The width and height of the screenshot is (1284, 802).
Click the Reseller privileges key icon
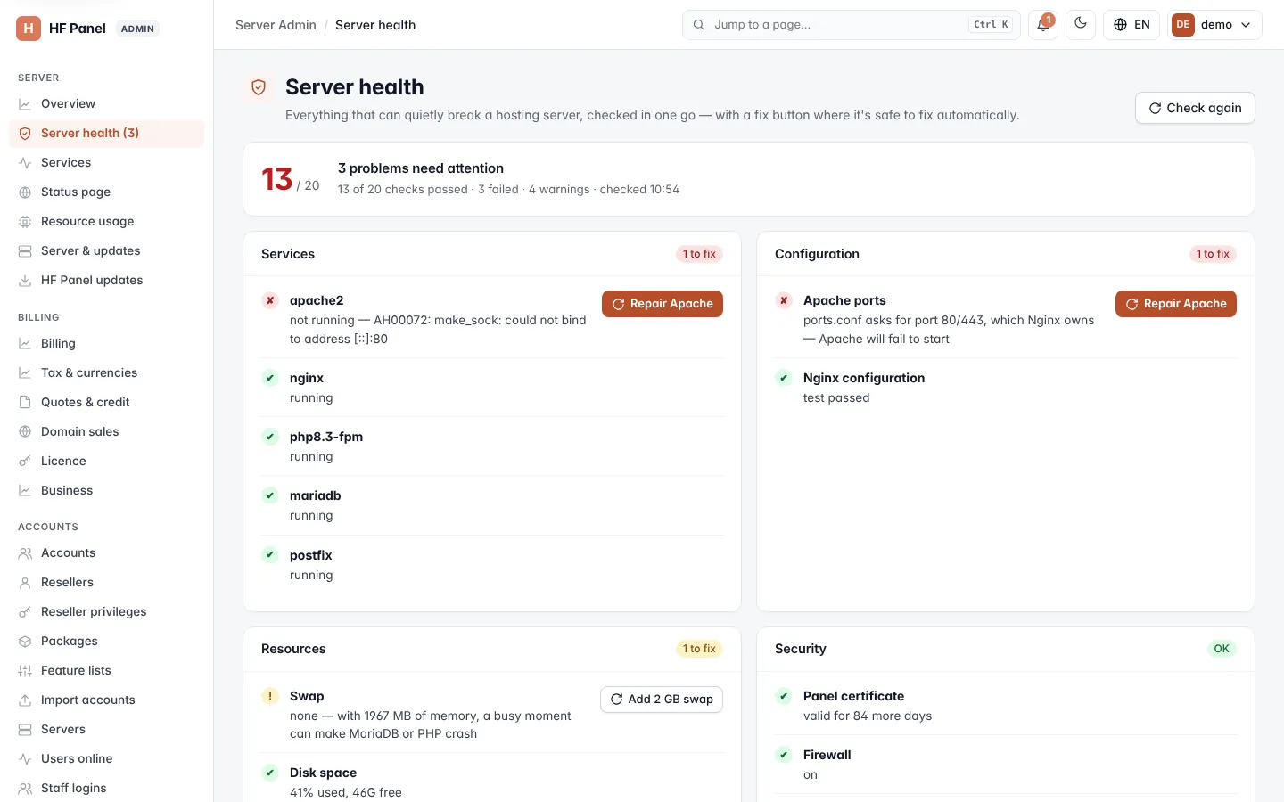(x=25, y=611)
